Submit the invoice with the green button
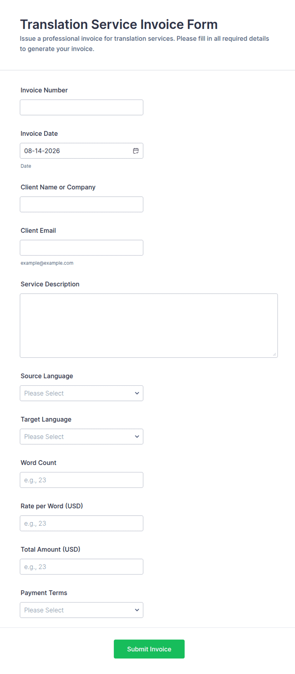Image resolution: width=295 pixels, height=674 pixels. tap(149, 649)
